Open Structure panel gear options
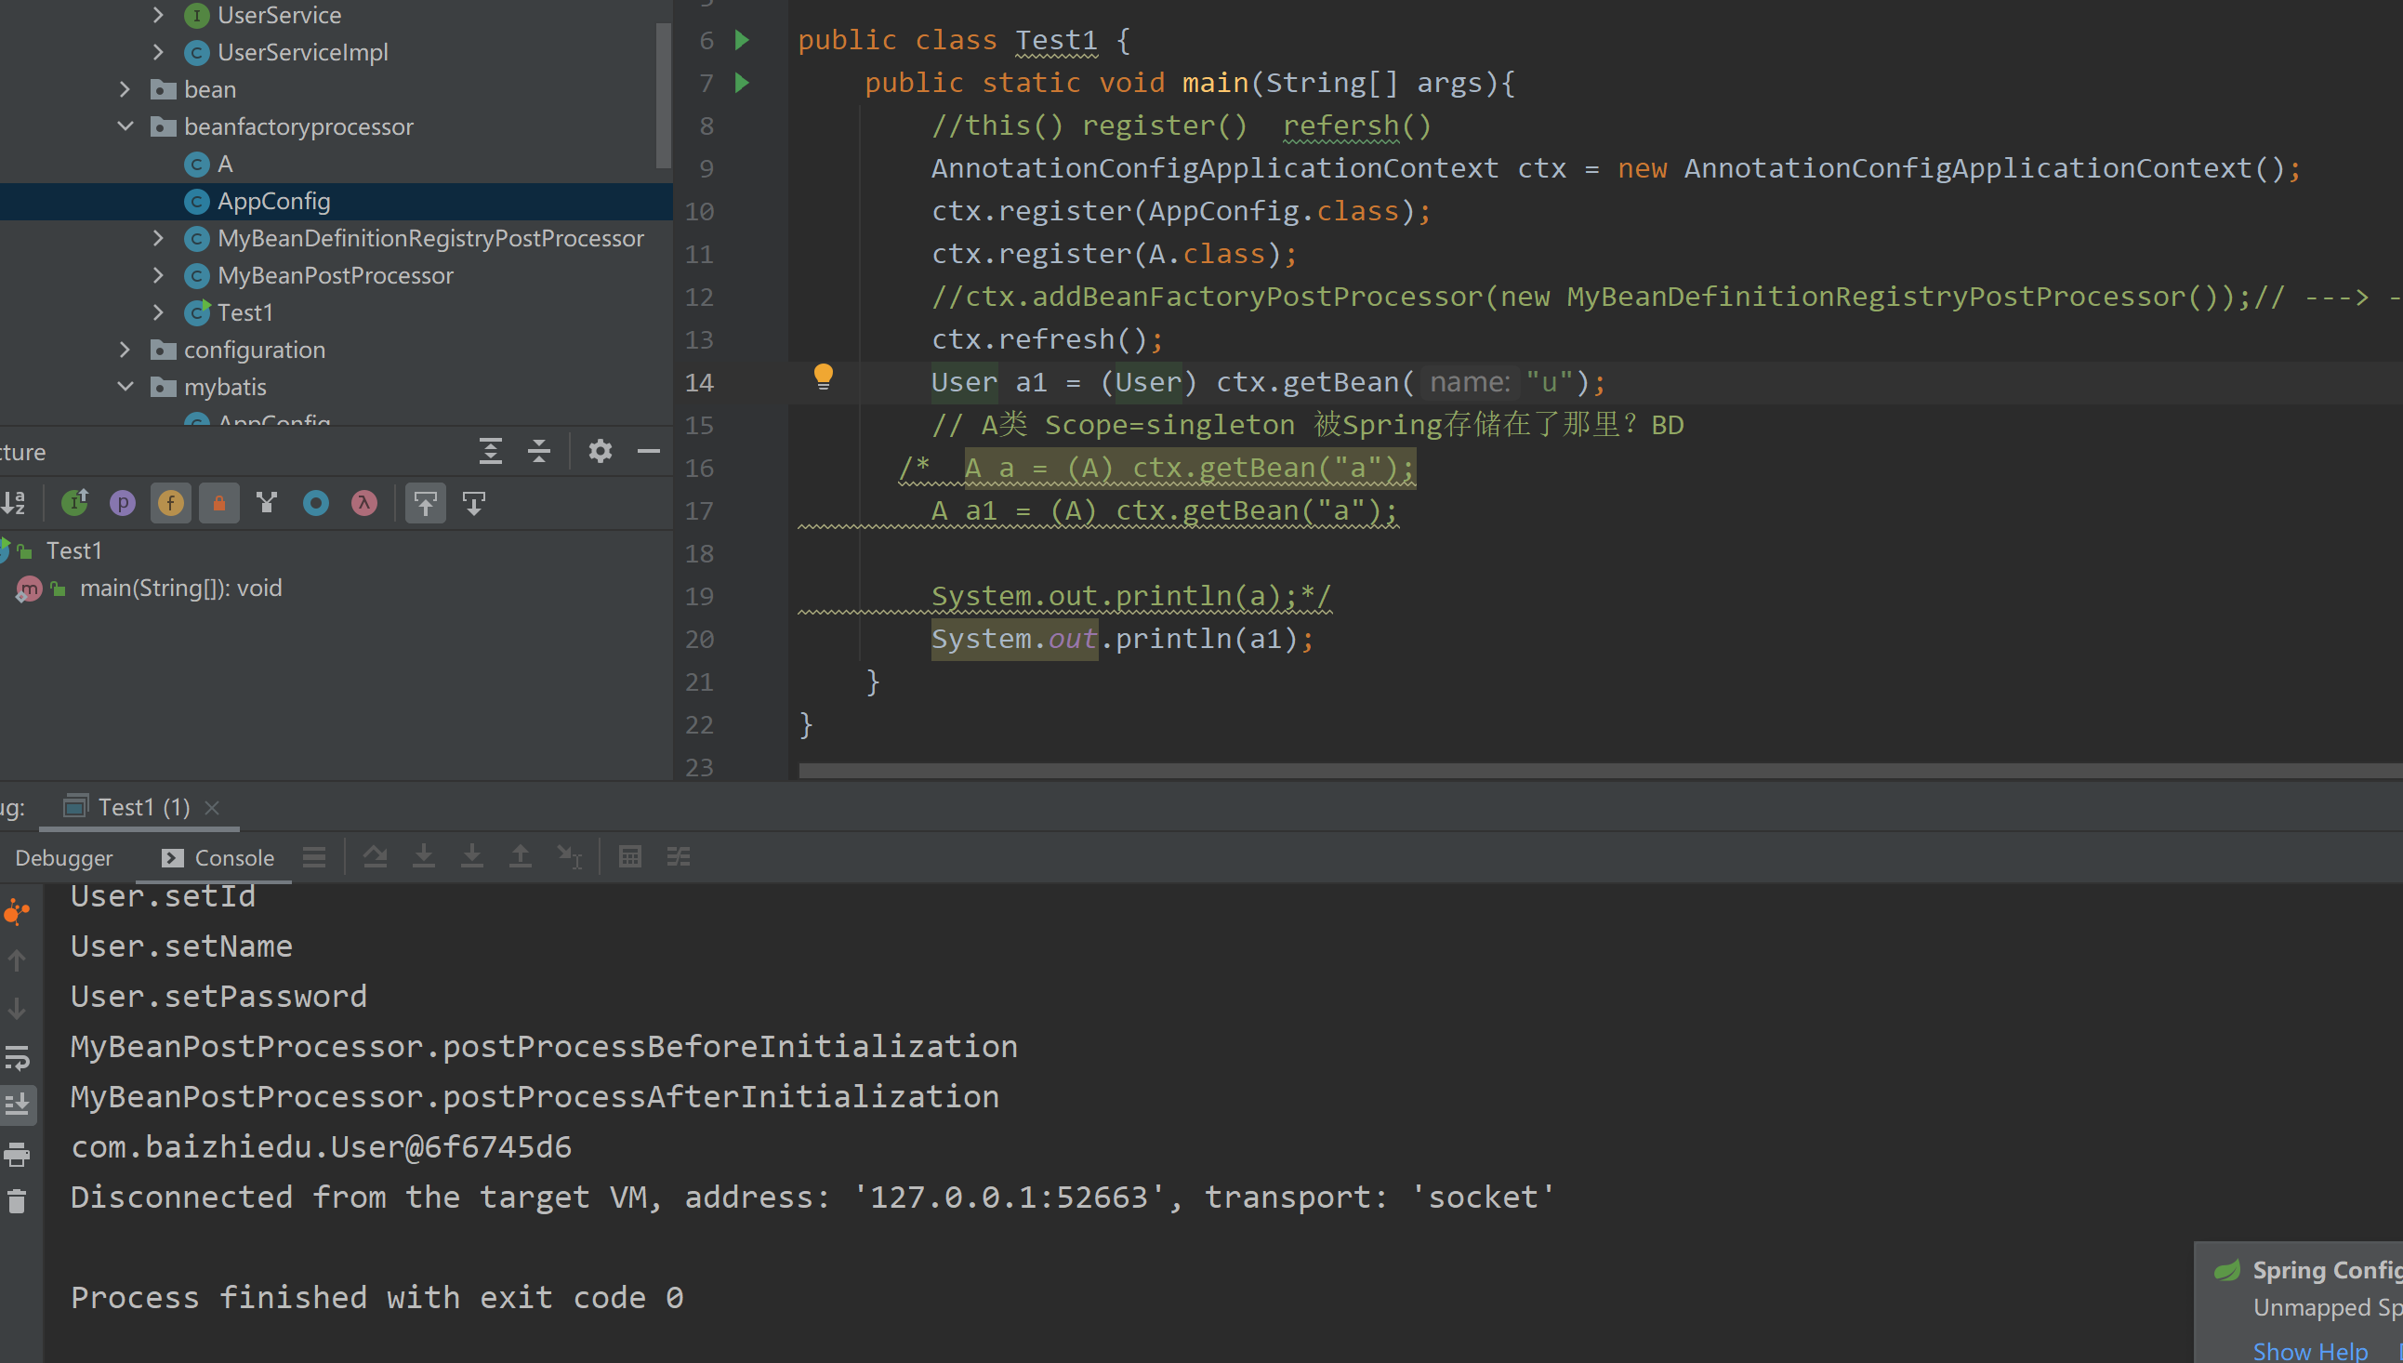The width and height of the screenshot is (2403, 1363). (x=600, y=451)
